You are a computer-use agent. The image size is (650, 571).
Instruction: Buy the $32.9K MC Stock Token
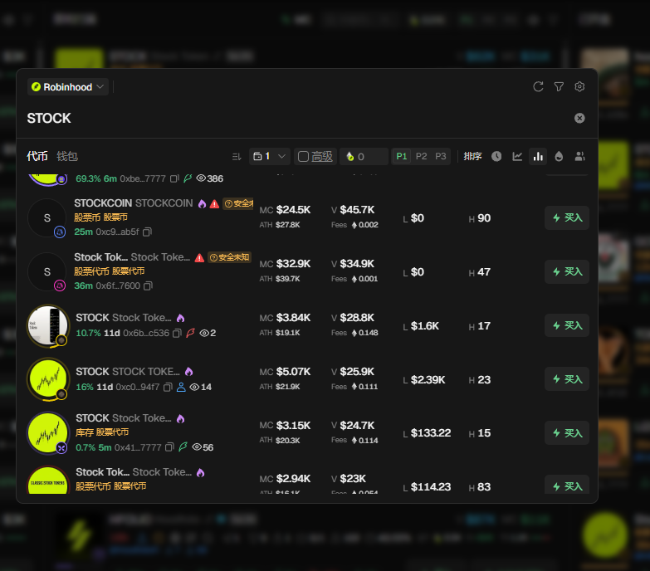tap(567, 272)
